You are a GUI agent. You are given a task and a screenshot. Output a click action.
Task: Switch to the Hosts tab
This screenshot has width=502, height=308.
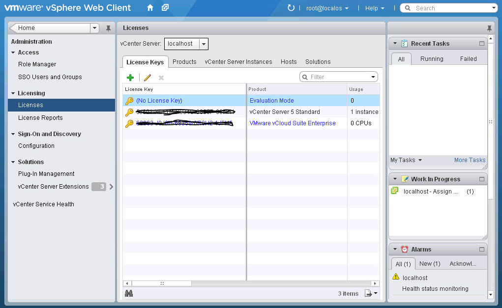pos(289,62)
